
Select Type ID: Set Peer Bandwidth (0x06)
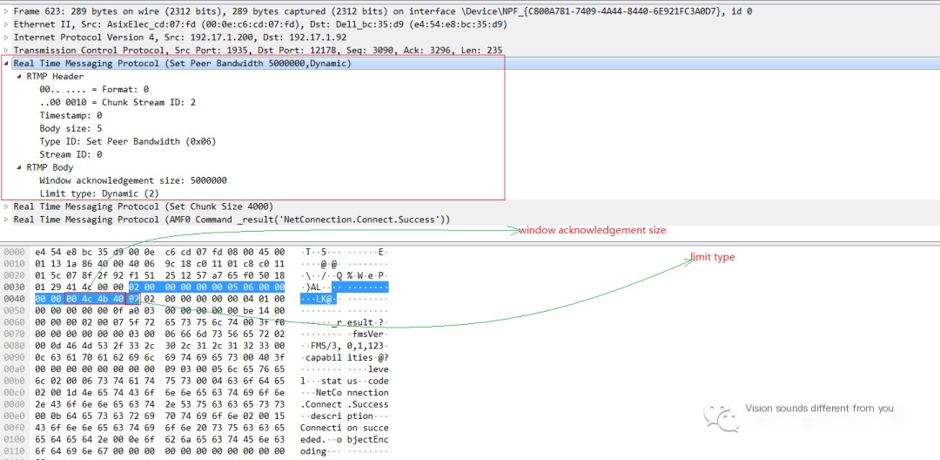(128, 142)
